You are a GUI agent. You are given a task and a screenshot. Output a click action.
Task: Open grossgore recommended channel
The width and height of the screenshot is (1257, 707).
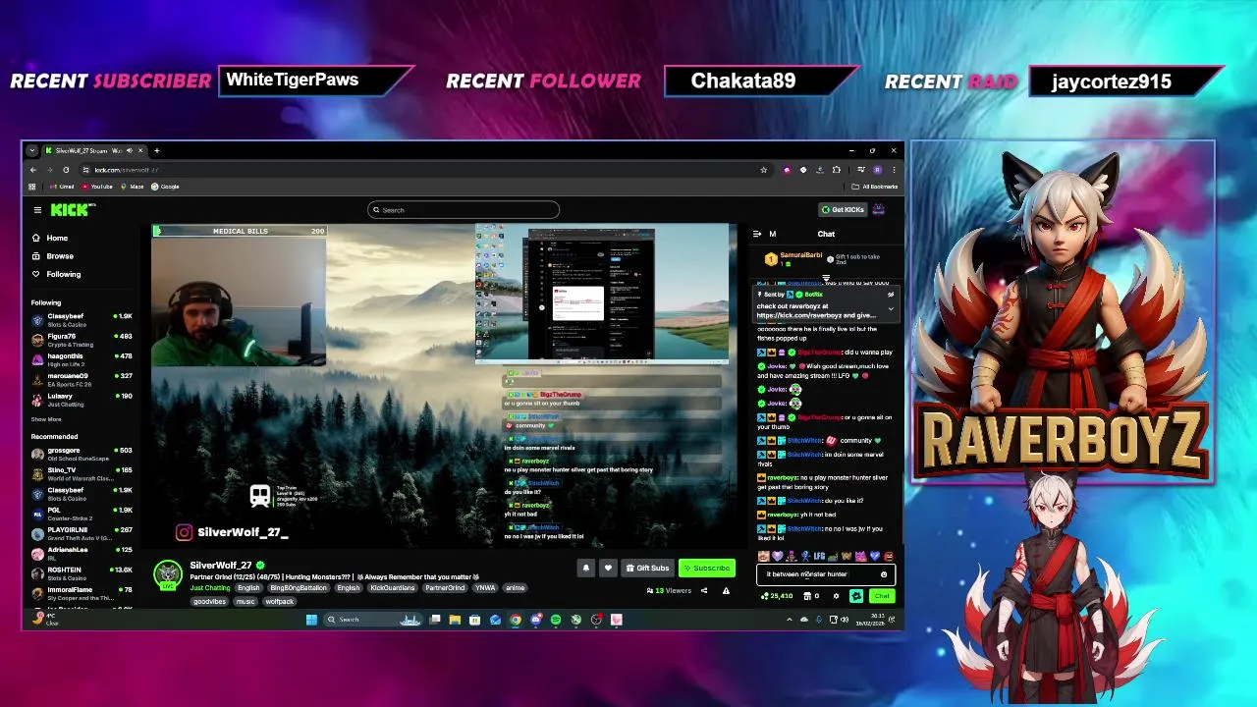point(83,454)
